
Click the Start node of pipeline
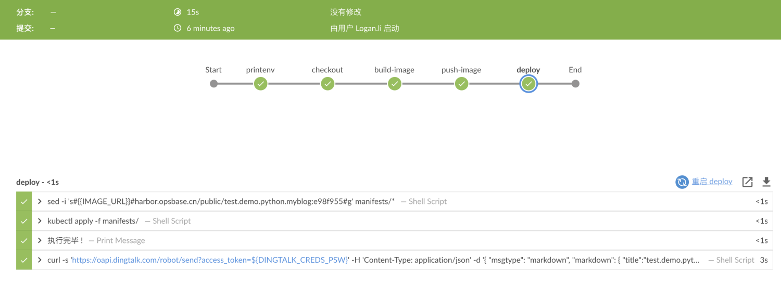pos(213,84)
